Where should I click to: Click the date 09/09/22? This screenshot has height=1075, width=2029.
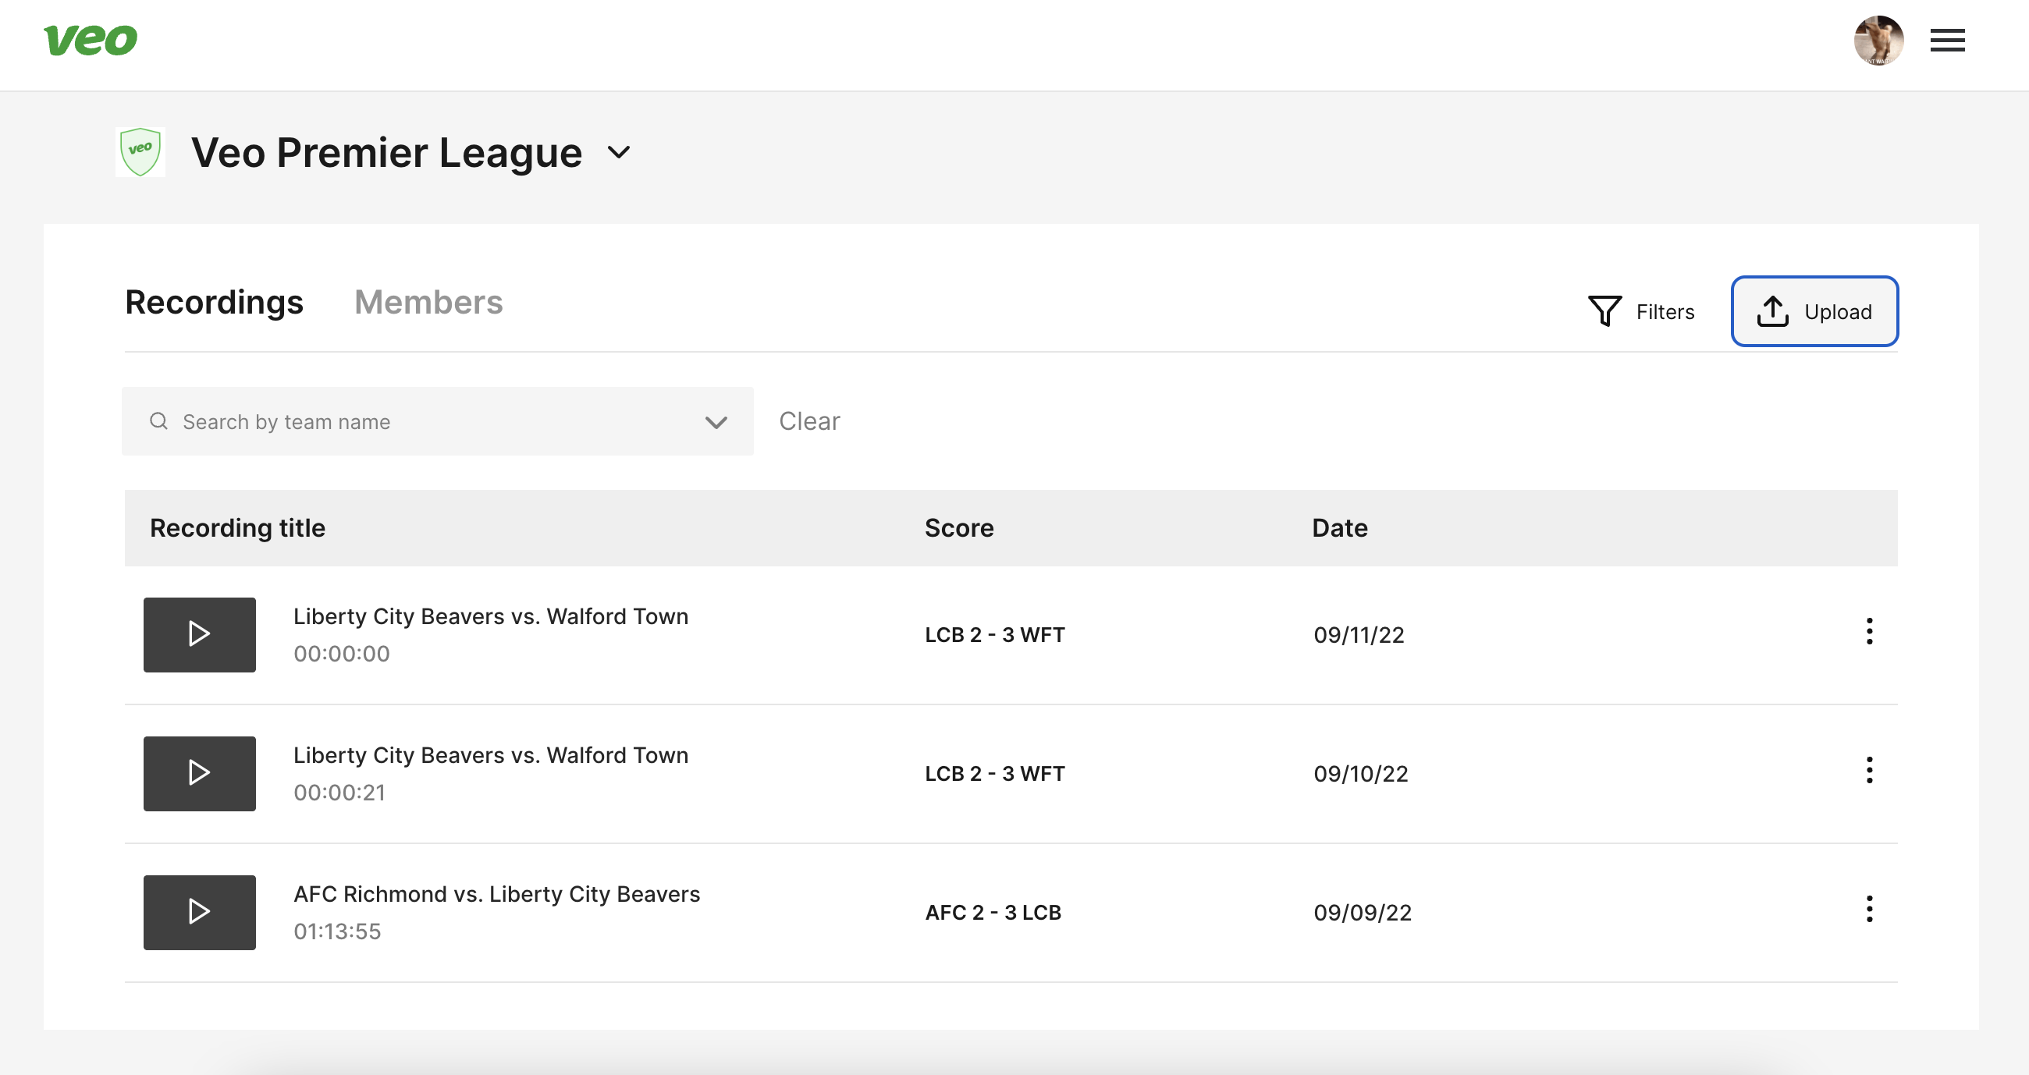[1363, 913]
